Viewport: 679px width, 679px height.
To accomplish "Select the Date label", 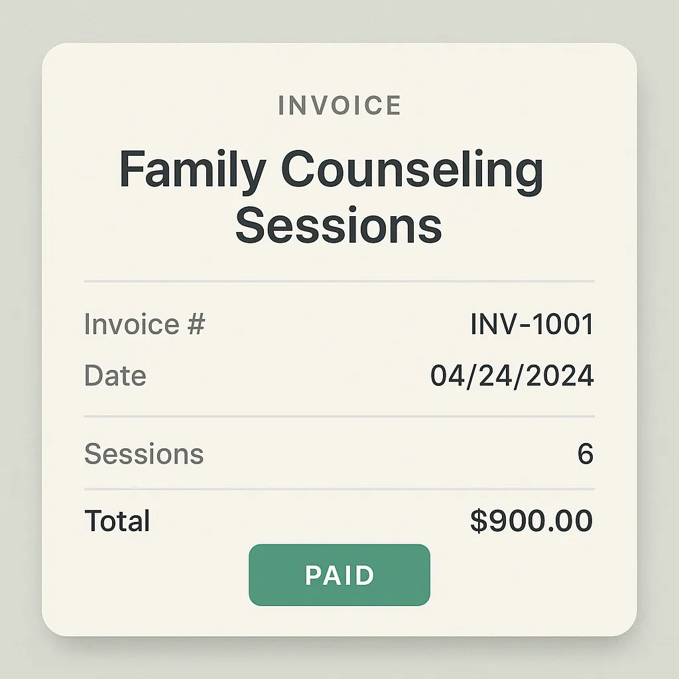I will pyautogui.click(x=115, y=375).
